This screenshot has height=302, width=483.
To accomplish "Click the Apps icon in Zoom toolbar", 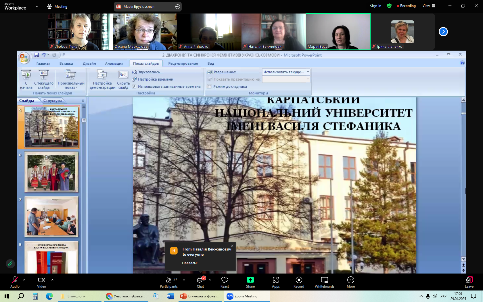I will click(x=276, y=280).
